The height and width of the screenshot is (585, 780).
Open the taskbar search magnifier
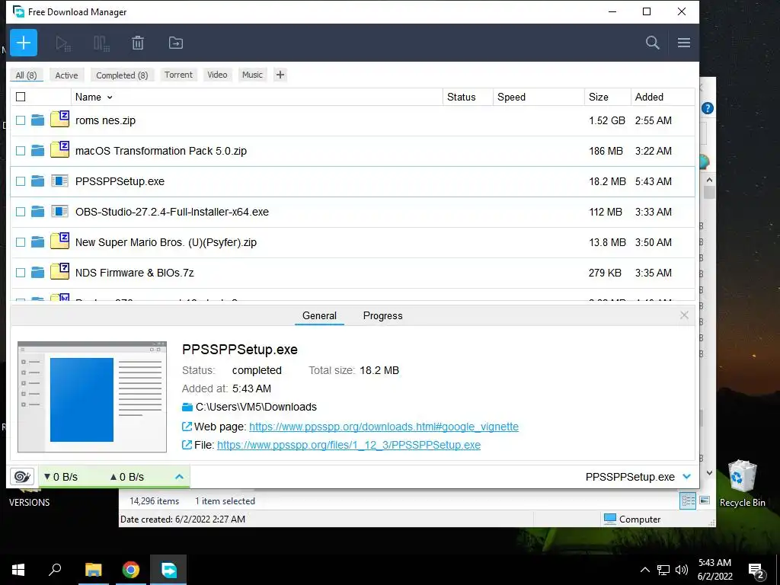tap(55, 570)
